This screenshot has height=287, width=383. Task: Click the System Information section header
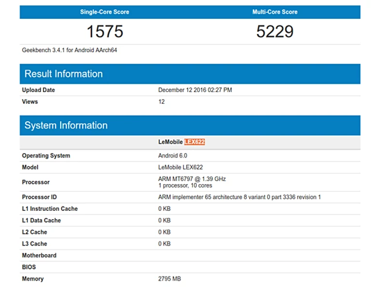(x=190, y=126)
